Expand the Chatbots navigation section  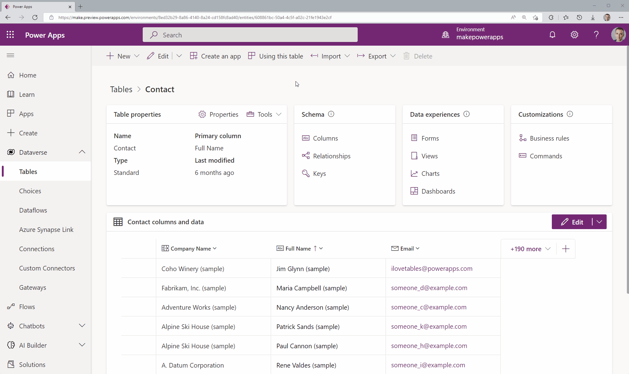pos(82,326)
